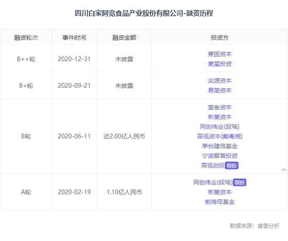Select 壹叁资本 in the B轮 investors
The height and width of the screenshot is (241, 288).
pyautogui.click(x=219, y=107)
